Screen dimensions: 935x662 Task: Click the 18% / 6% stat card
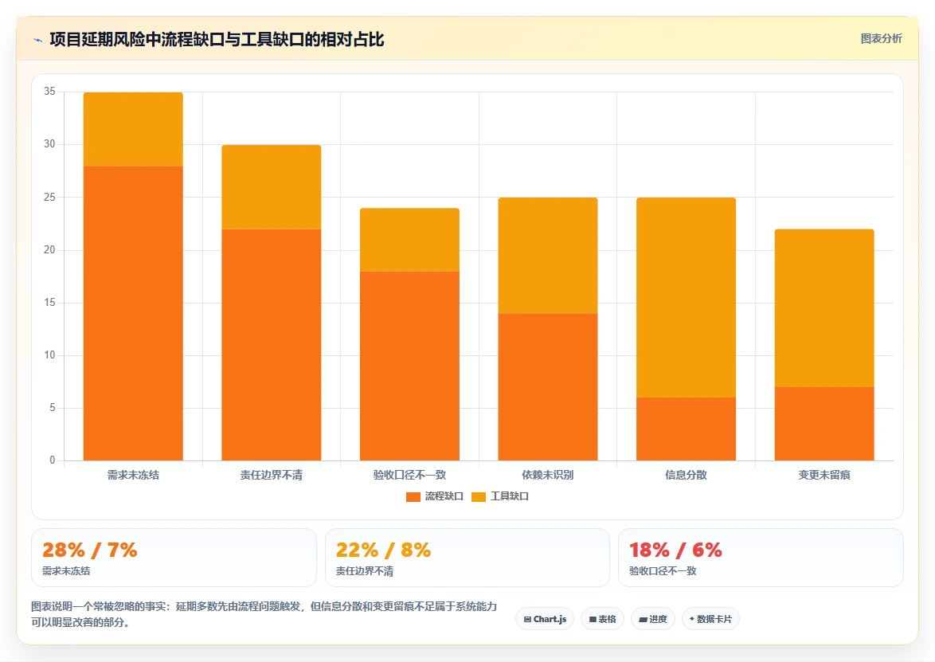pos(761,558)
